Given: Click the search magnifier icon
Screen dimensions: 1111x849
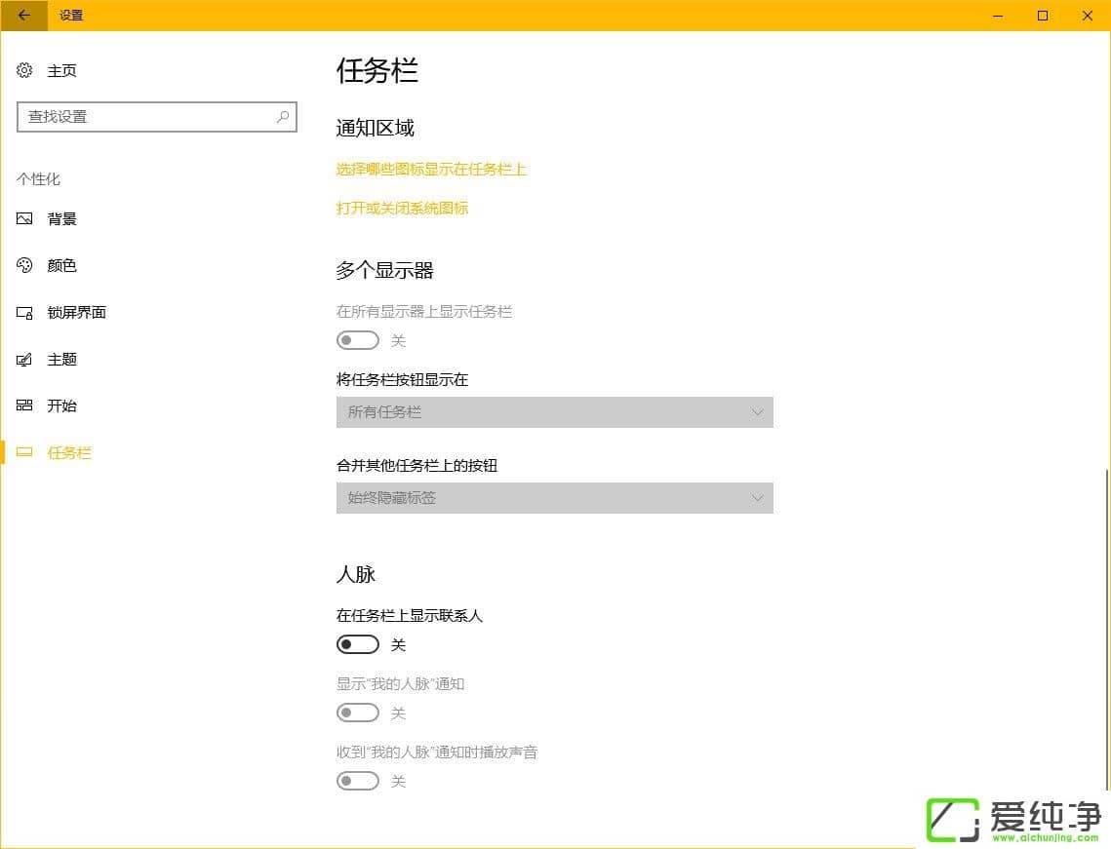Looking at the screenshot, I should [283, 116].
